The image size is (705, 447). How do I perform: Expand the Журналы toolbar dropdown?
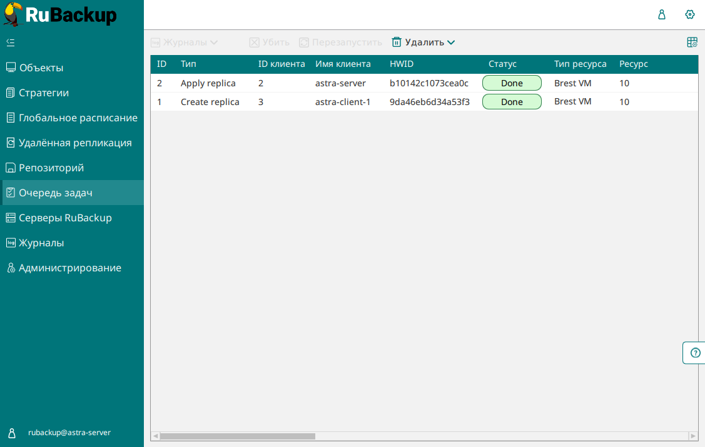click(x=213, y=43)
